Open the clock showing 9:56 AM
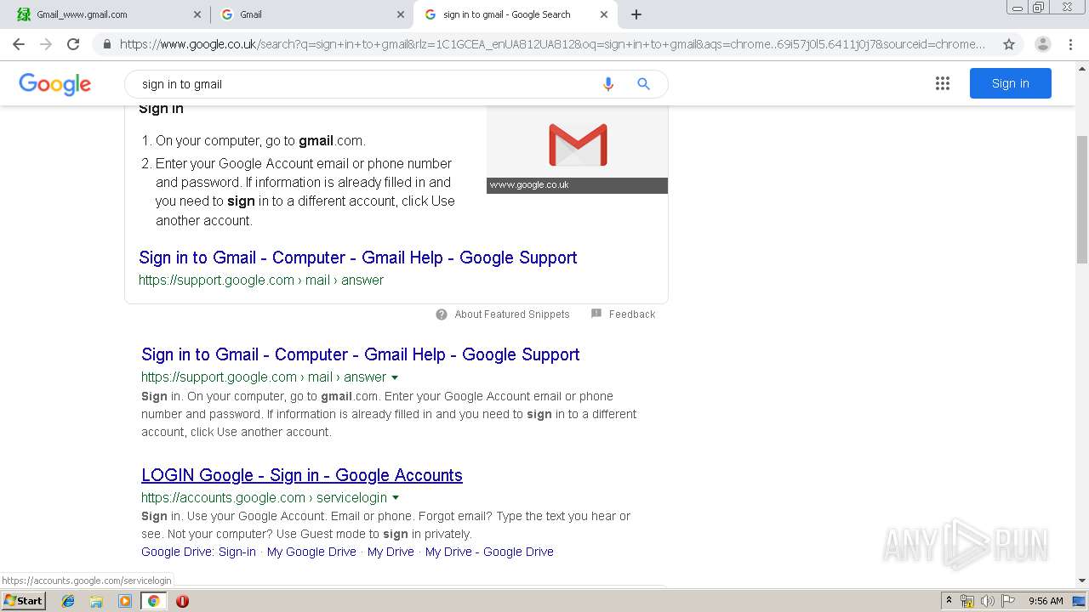 1046,601
